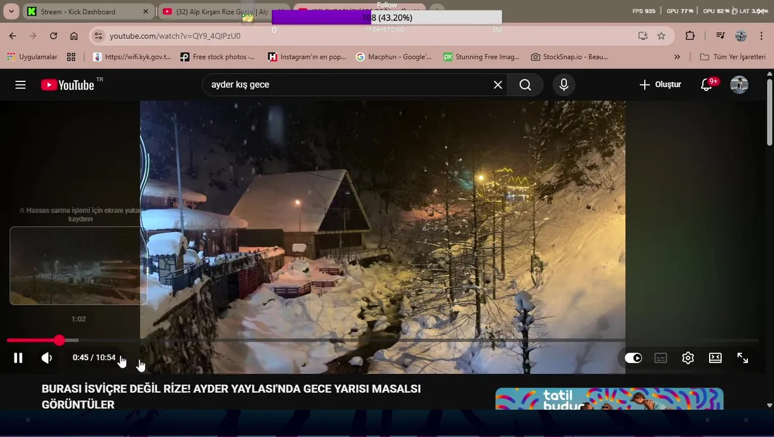Screen dimensions: 774x437
Task: Click the magnifier search button
Action: [526, 85]
